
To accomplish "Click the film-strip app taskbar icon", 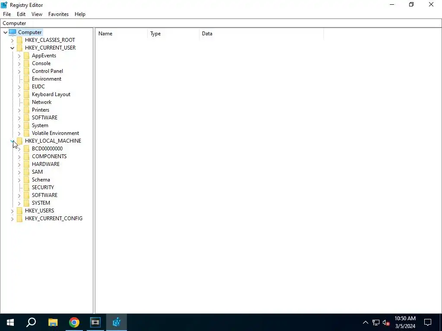I will point(95,322).
